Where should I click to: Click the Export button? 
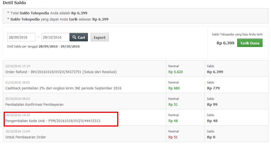[x=99, y=37]
